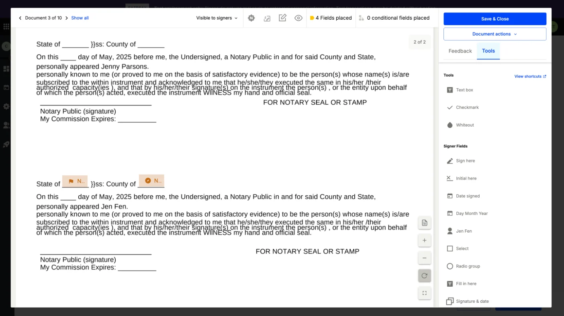Viewport: 564px width, 316px height.
Task: Click the personally appeared Jenny Parsons text
Action: point(92,67)
